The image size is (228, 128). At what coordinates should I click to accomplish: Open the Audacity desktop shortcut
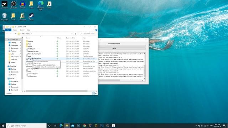[x=22, y=5]
